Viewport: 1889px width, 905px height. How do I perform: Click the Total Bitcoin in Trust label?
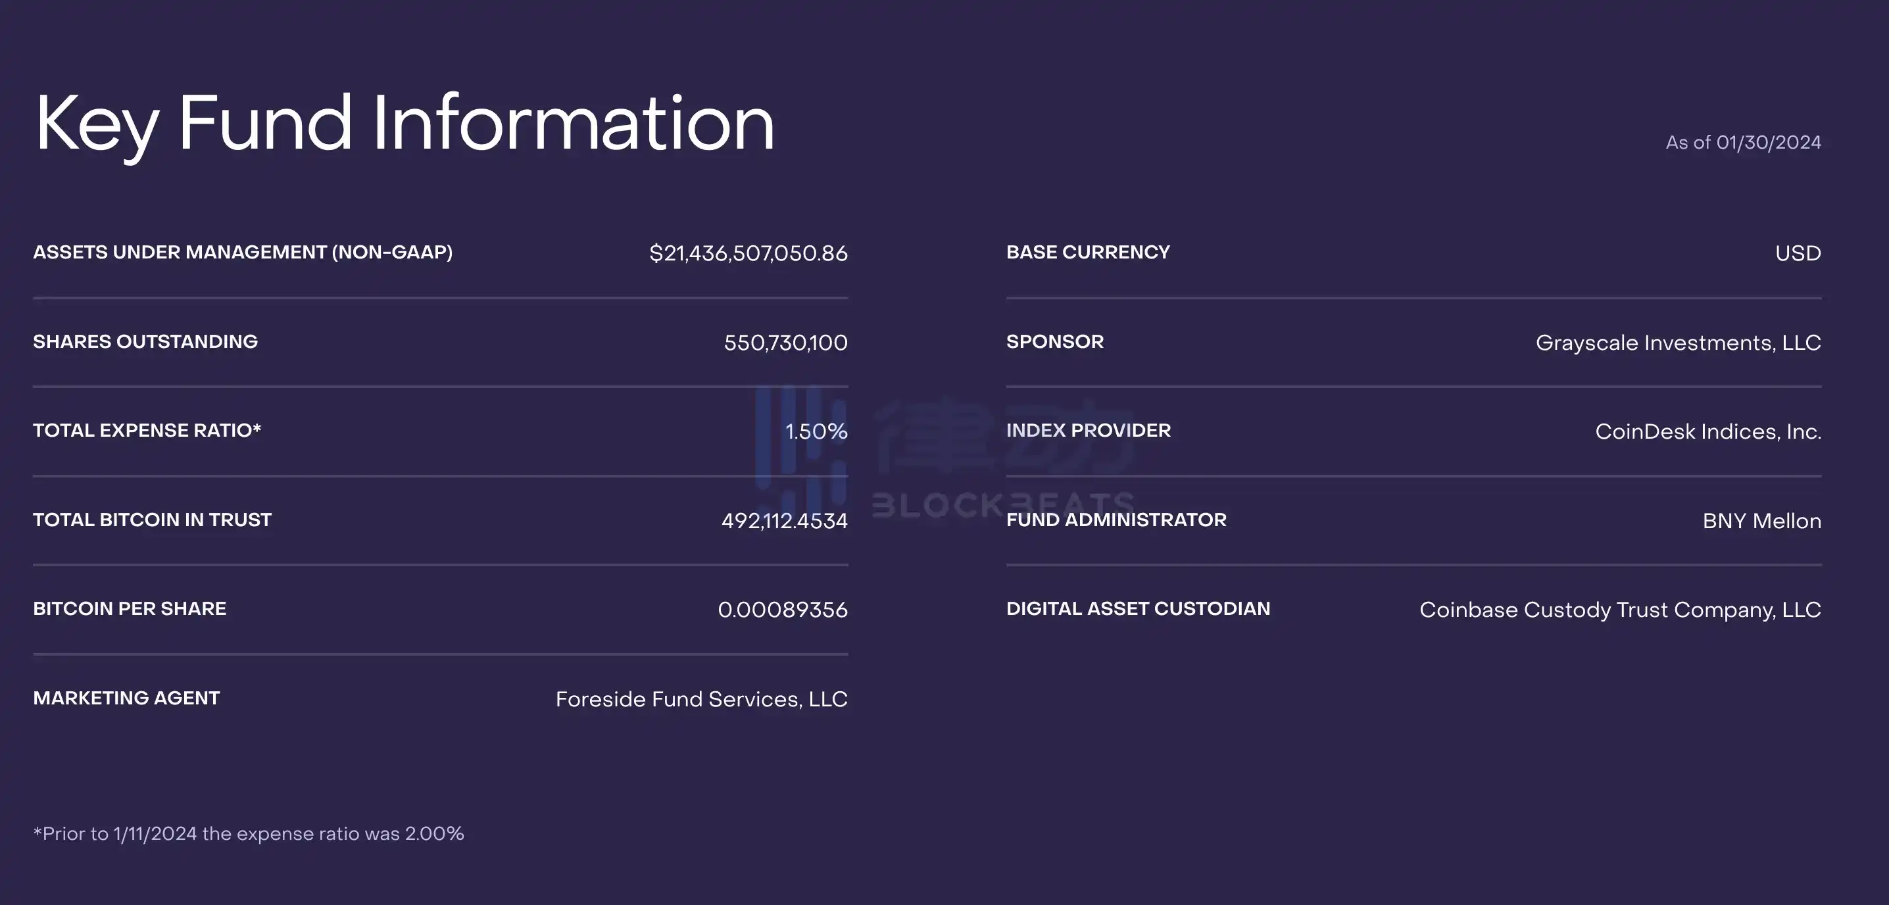(152, 520)
